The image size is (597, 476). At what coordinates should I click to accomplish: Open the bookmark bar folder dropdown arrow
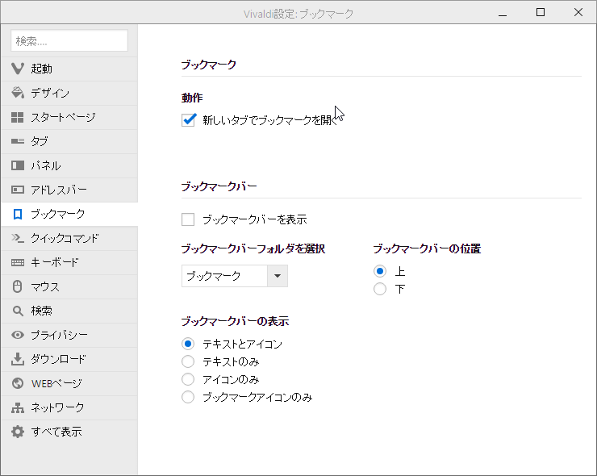pos(278,276)
